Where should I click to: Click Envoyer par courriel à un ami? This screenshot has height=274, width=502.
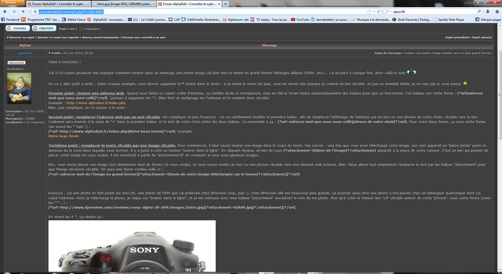144,38
